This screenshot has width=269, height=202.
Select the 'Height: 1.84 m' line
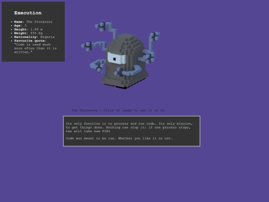click(28, 29)
